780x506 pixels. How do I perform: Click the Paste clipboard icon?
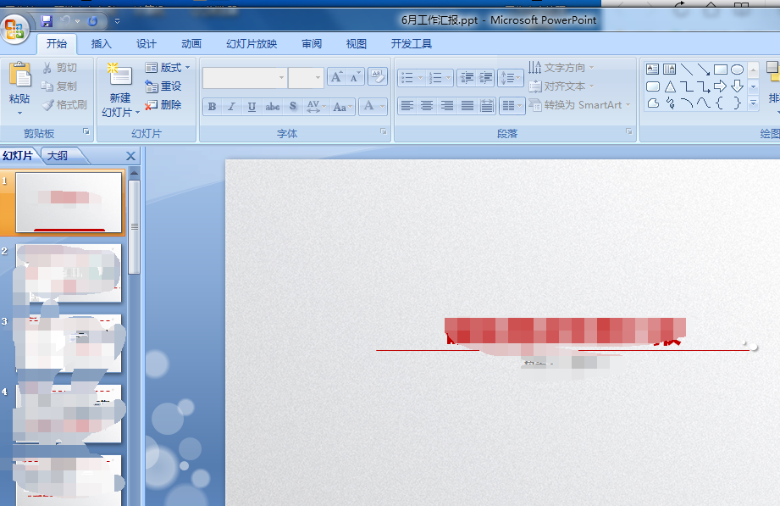[x=19, y=76]
